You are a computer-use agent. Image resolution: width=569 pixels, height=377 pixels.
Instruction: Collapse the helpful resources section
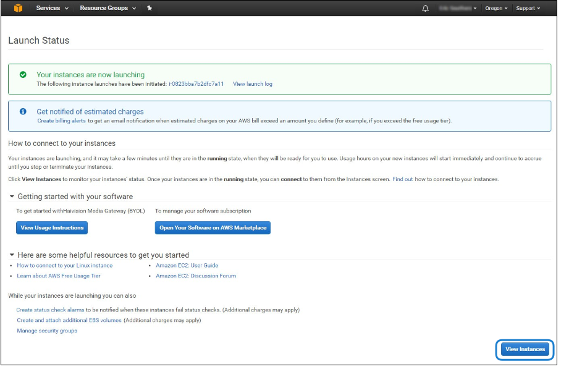pyautogui.click(x=12, y=255)
